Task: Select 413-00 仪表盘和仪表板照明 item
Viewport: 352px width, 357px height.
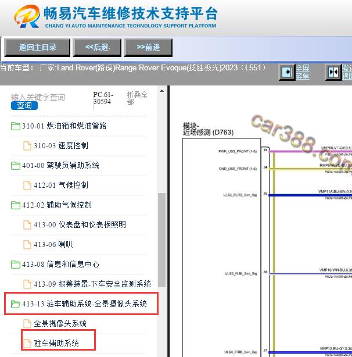Action: coord(80,225)
